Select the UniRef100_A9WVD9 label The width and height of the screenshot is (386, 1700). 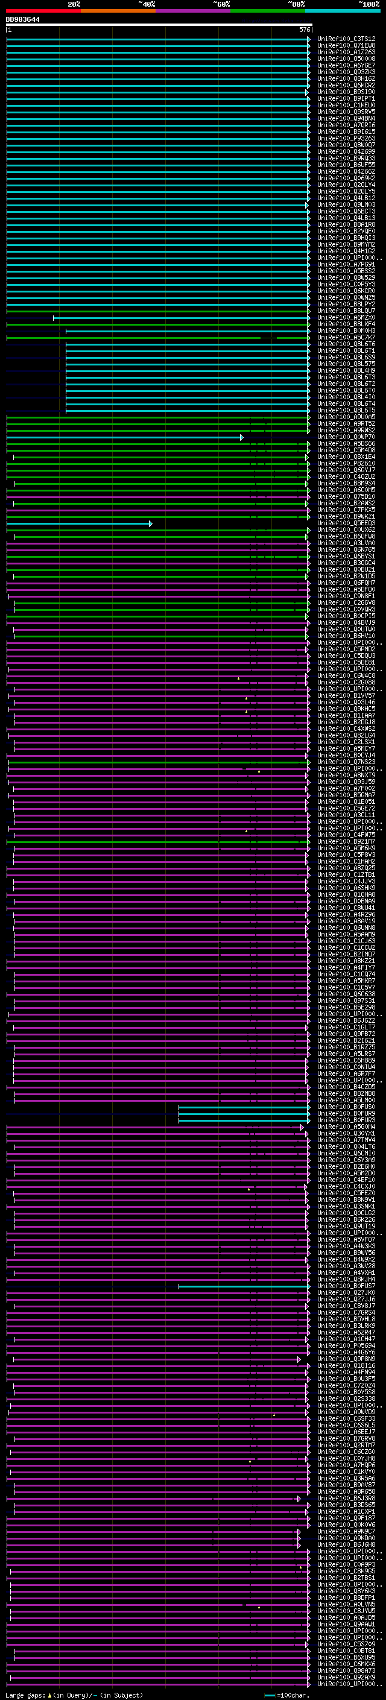[x=346, y=1412]
